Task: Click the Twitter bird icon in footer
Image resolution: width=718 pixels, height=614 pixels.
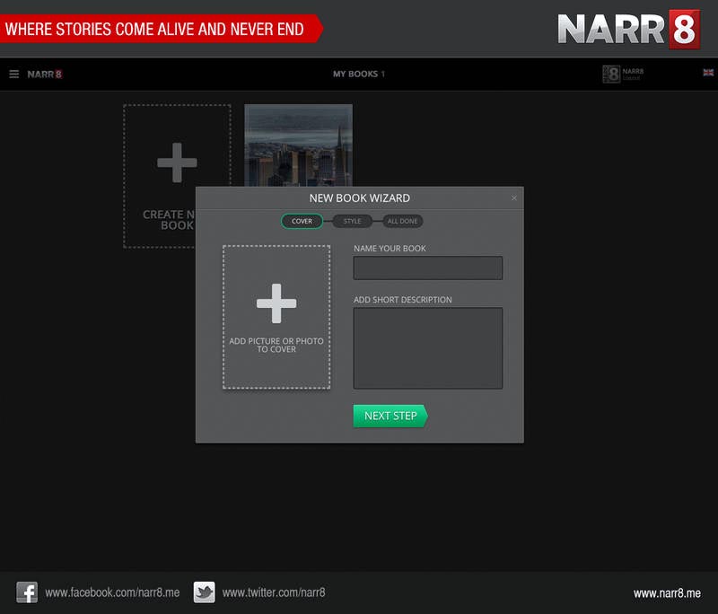Action: point(205,592)
